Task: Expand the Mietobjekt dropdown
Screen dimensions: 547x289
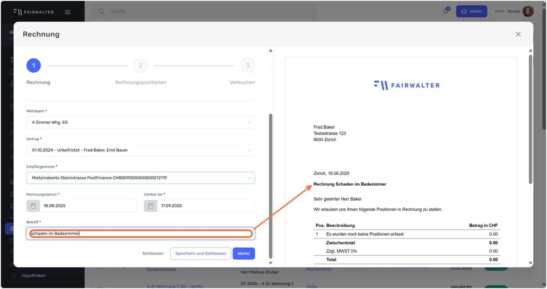Action: click(141, 122)
